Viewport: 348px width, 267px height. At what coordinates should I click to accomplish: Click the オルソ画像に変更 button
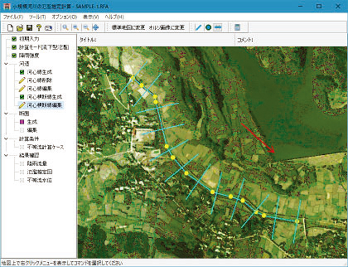pos(168,27)
